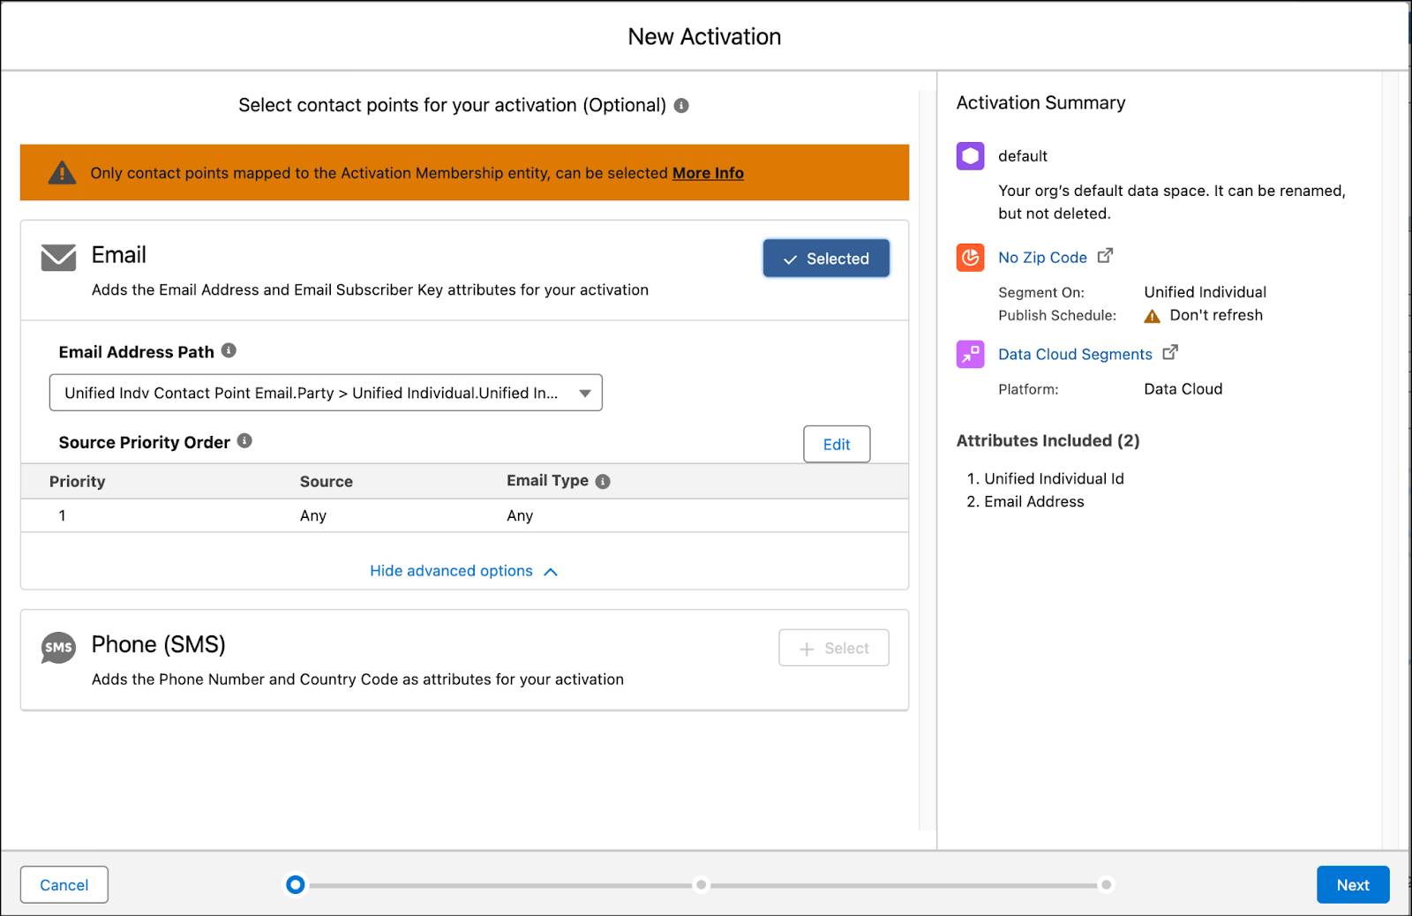The height and width of the screenshot is (916, 1412).
Task: Click the SMS icon next to Phone (SMS)
Action: click(58, 647)
